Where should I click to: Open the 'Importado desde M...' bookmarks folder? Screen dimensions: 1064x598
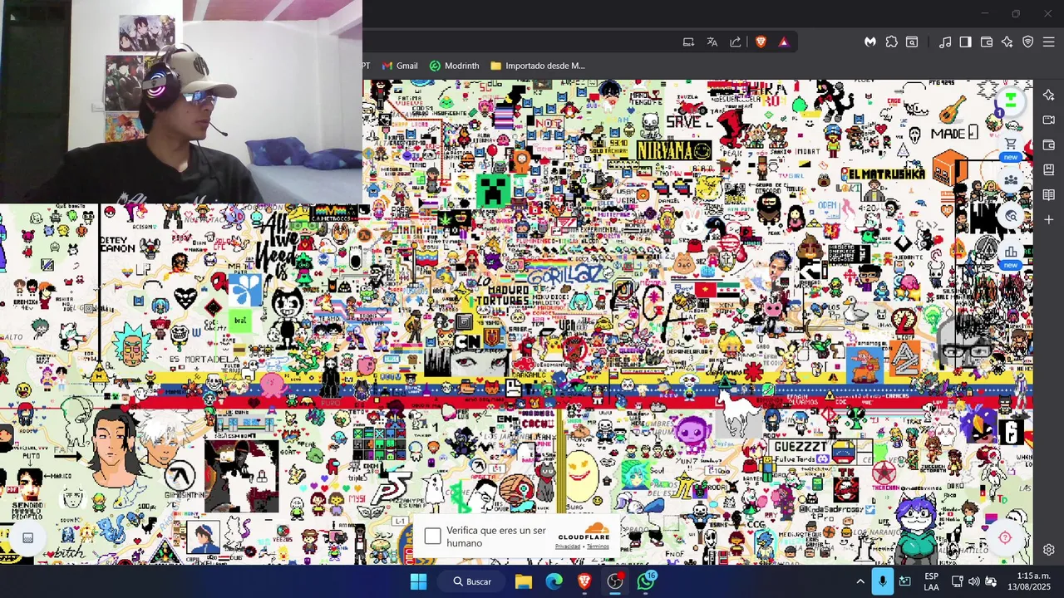[x=538, y=66]
